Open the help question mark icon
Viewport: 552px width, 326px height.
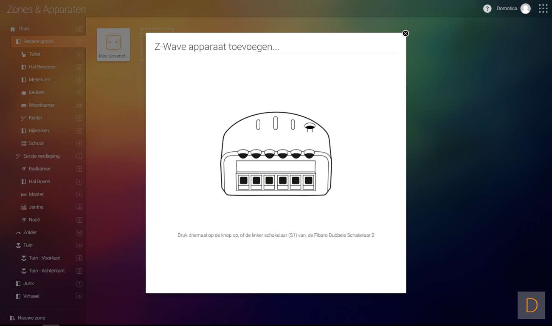pyautogui.click(x=487, y=9)
